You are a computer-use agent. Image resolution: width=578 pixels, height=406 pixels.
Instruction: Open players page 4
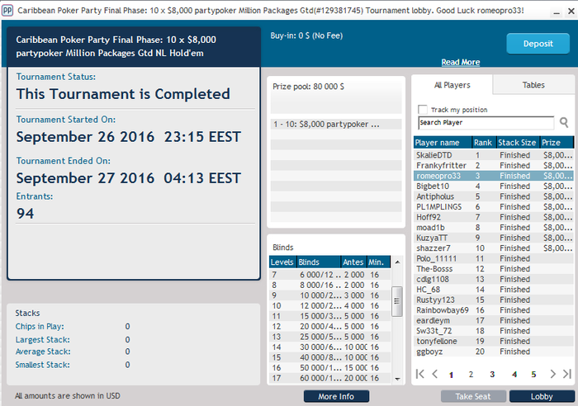[x=514, y=375]
